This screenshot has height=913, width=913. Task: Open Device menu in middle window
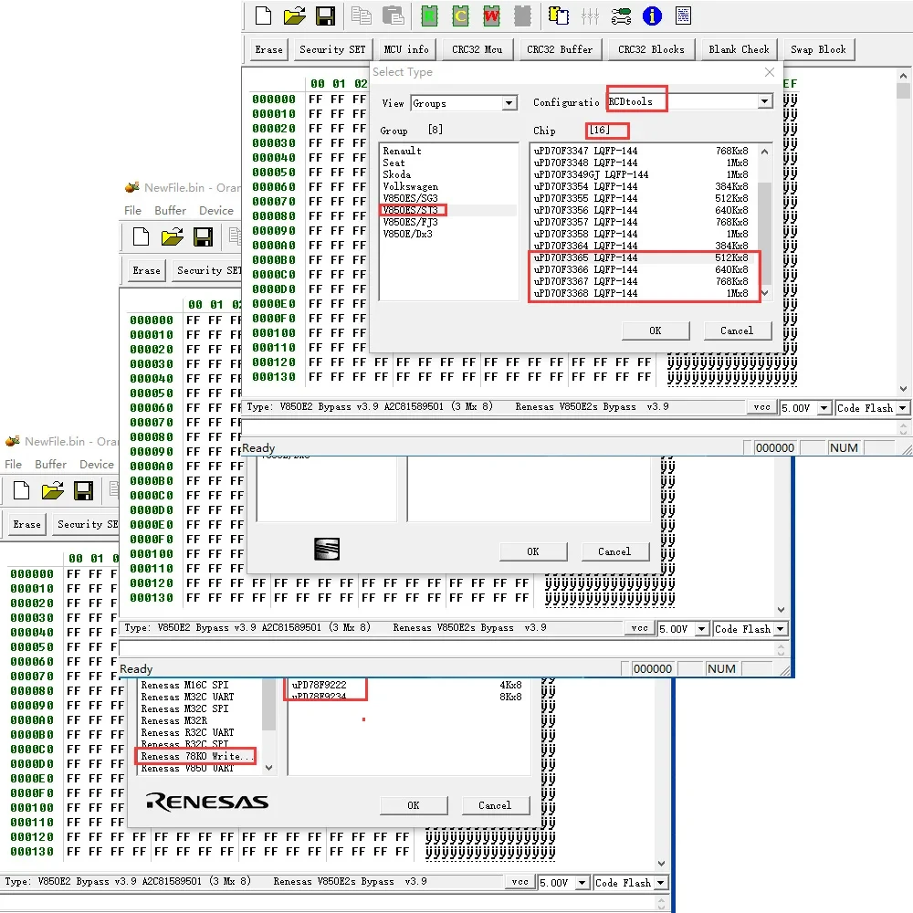[216, 210]
